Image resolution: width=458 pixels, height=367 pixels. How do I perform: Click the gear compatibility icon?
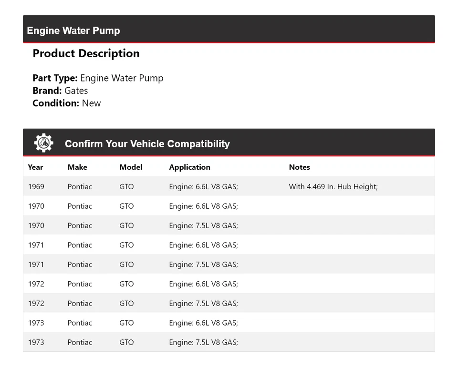(43, 143)
